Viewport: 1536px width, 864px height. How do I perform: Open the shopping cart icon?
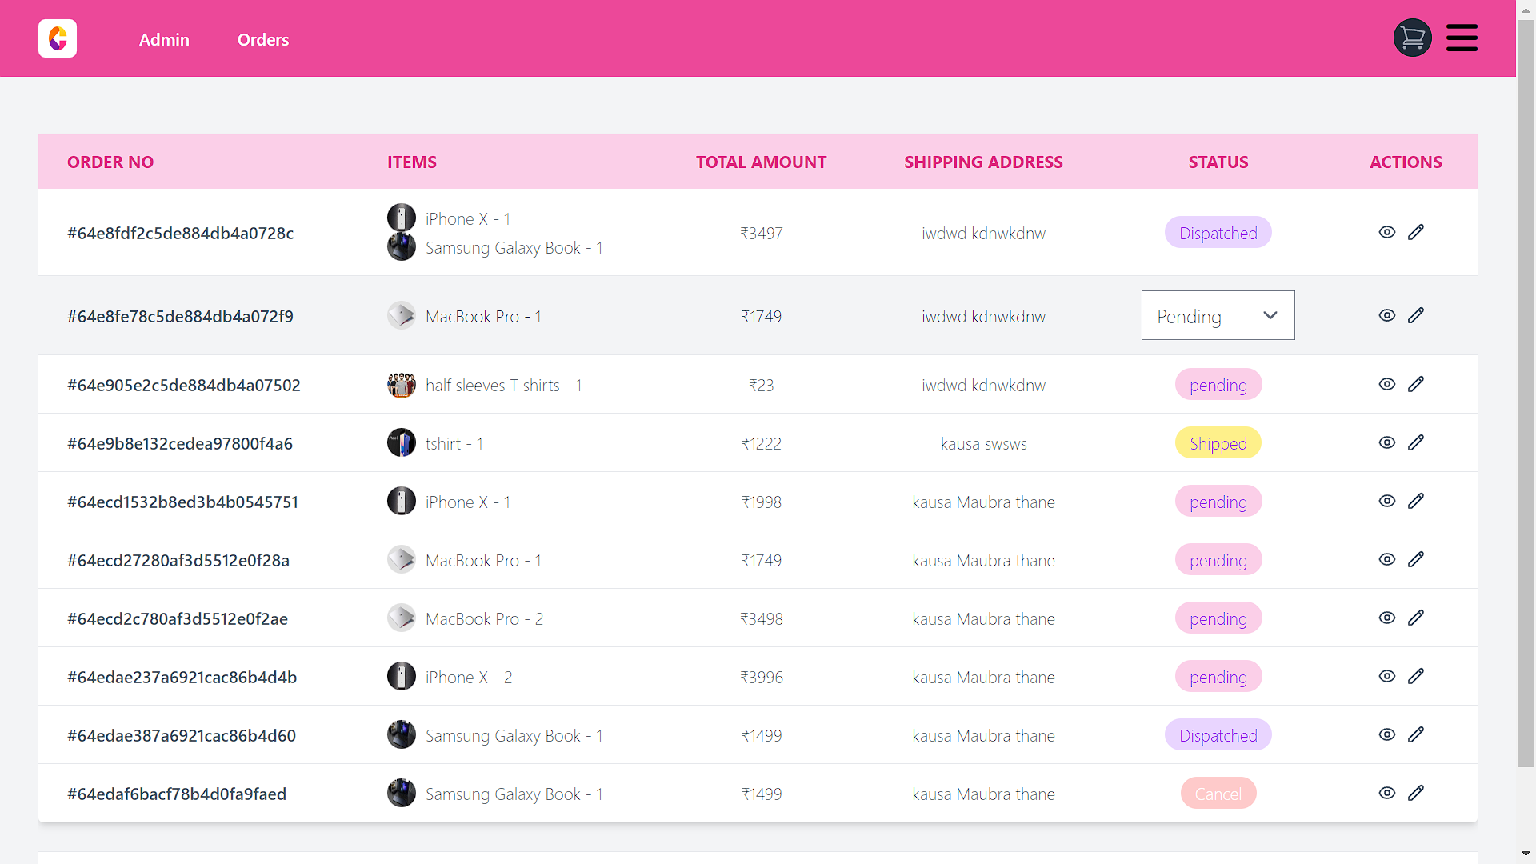(1412, 38)
